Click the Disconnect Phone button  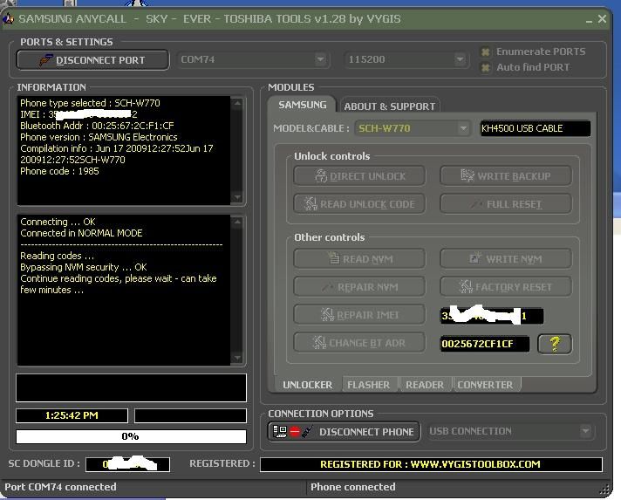[x=344, y=431]
